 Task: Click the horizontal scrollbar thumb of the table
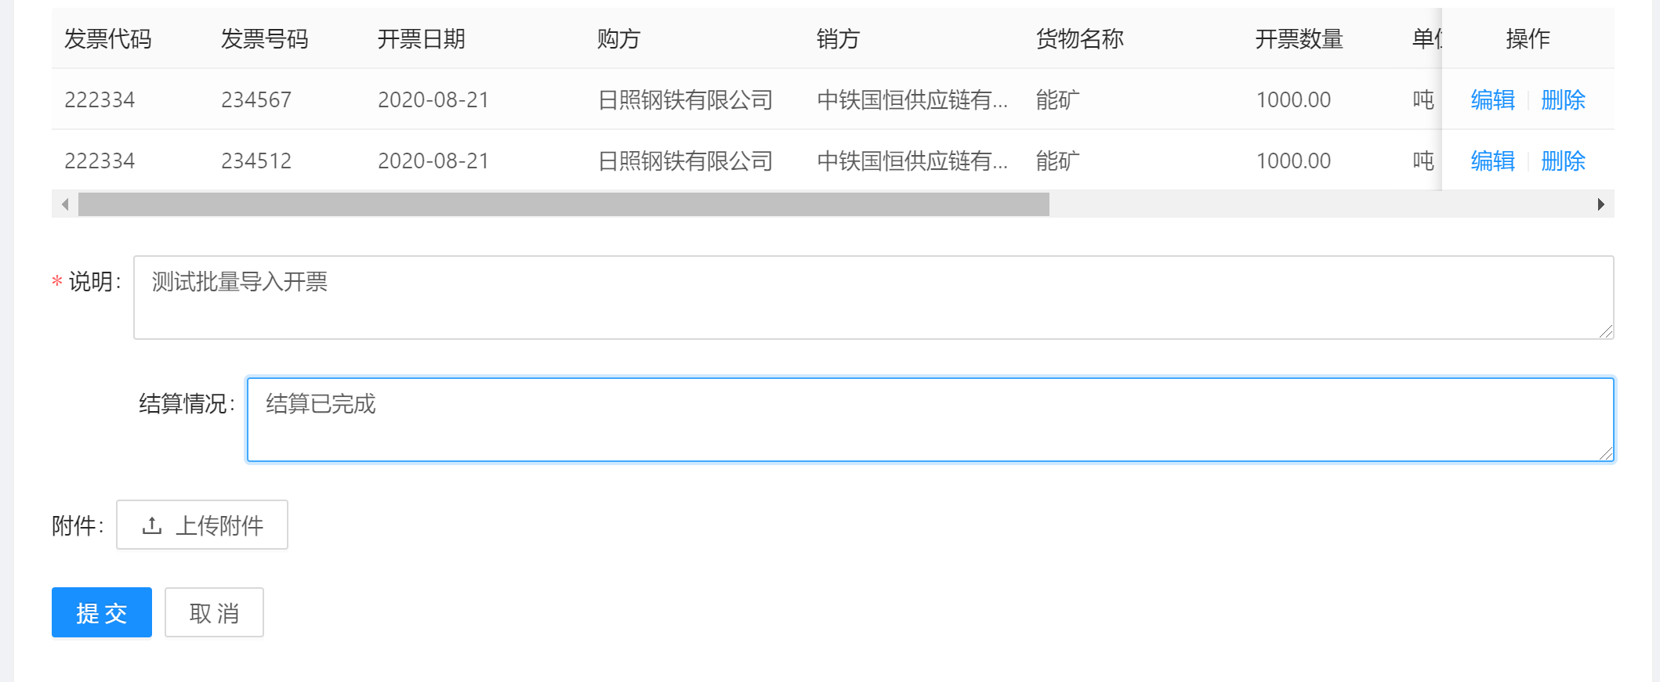(564, 204)
